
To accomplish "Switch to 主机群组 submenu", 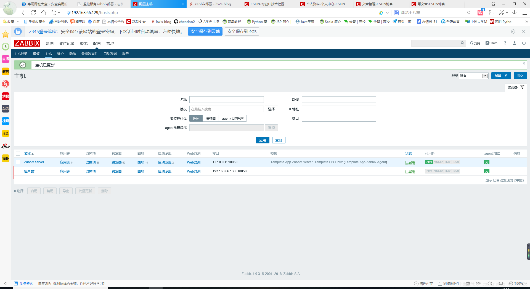I will pos(21,54).
